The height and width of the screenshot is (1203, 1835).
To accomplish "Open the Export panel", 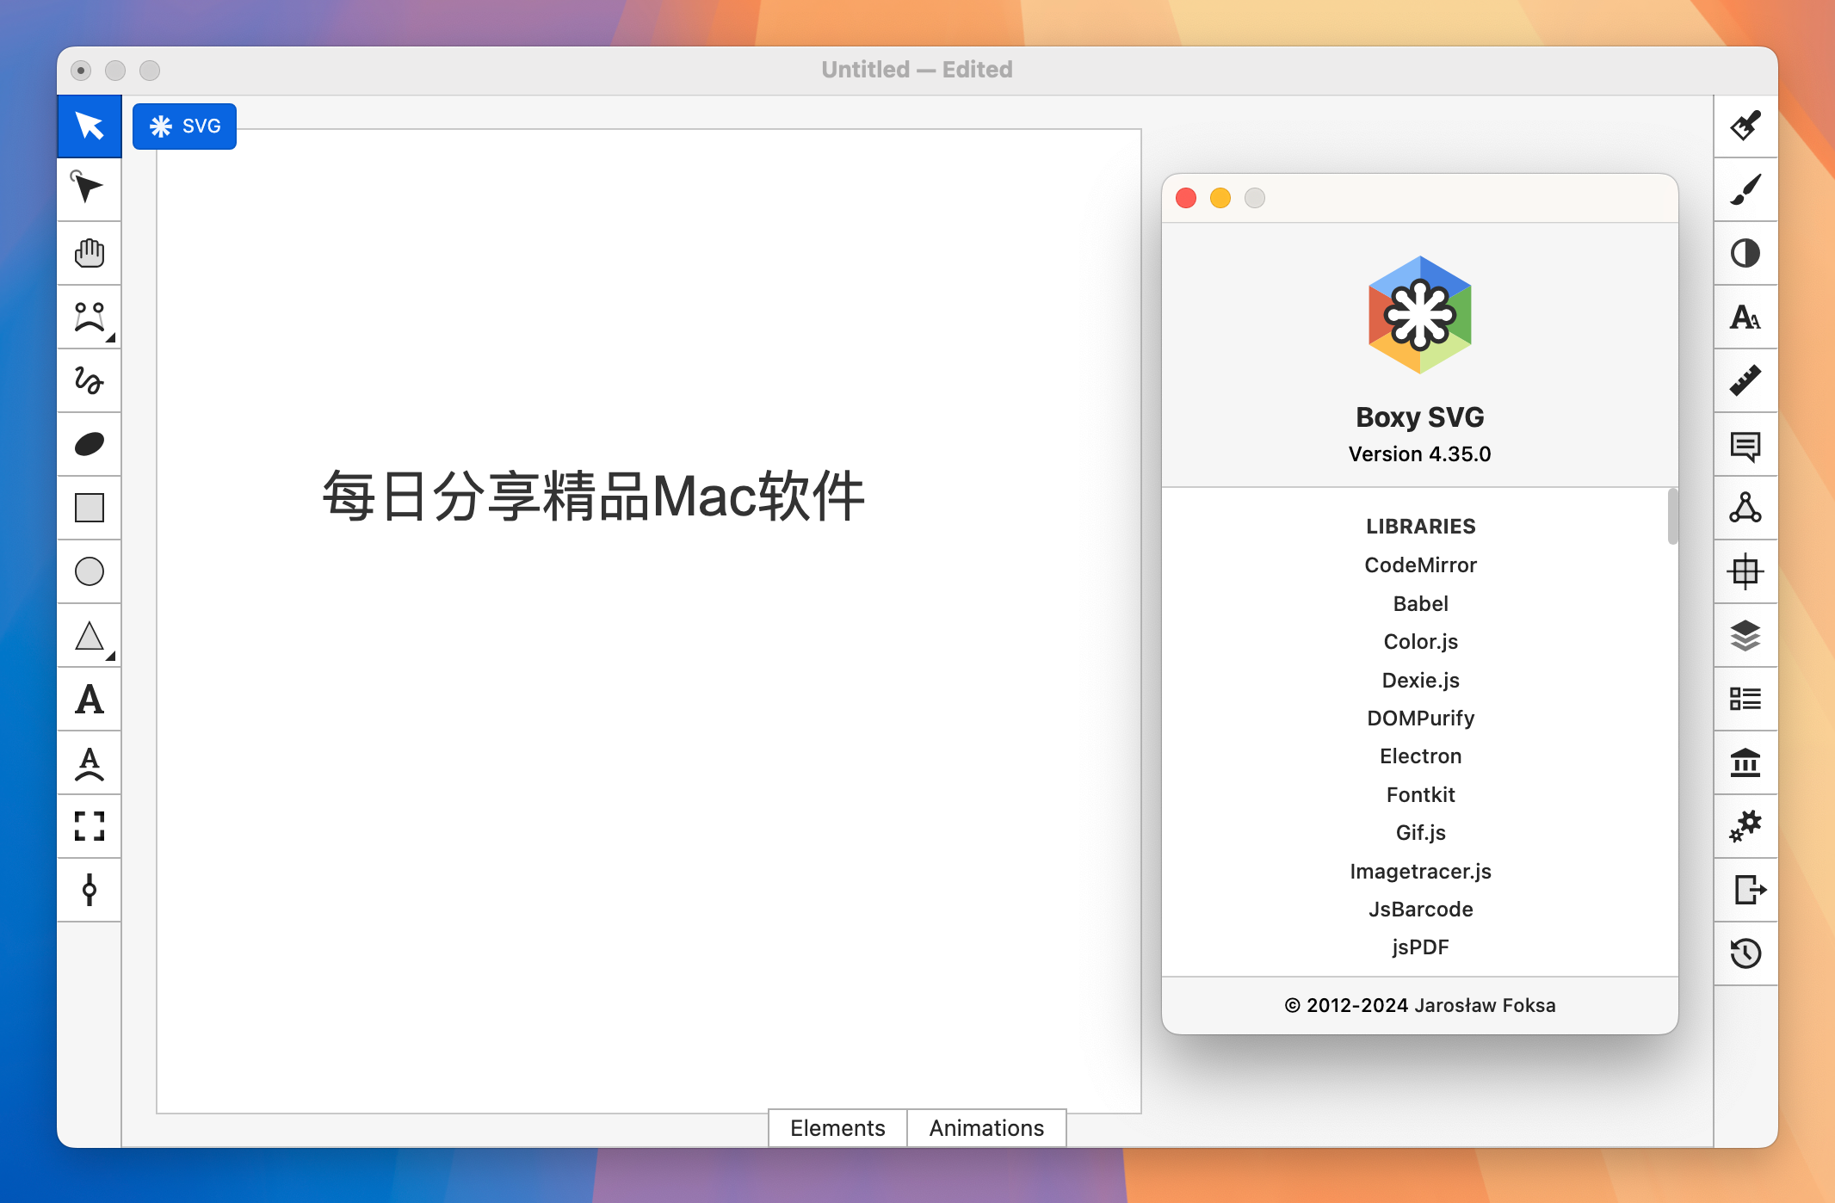I will [1745, 890].
